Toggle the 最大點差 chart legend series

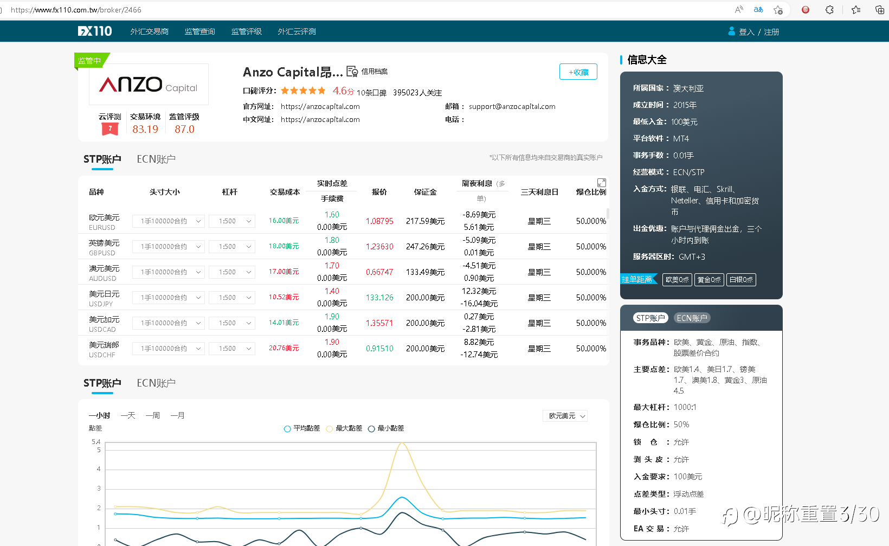[x=344, y=428]
